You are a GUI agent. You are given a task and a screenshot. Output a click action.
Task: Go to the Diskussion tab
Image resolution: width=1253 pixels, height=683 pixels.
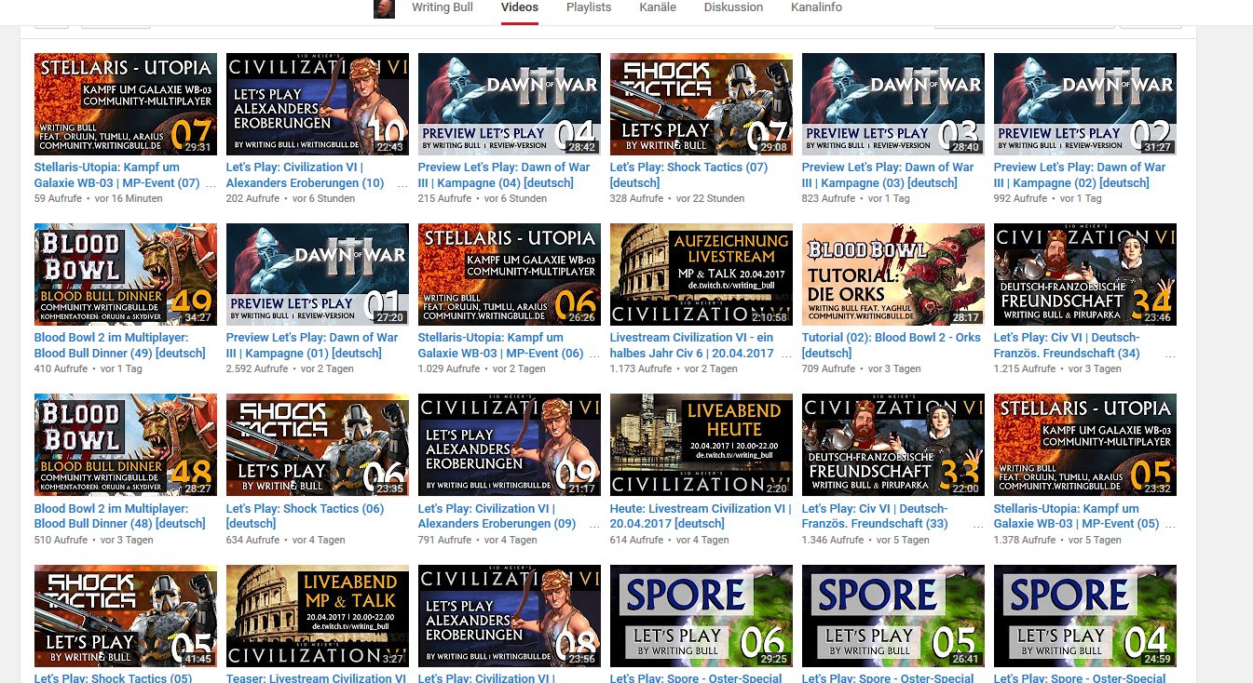point(734,7)
